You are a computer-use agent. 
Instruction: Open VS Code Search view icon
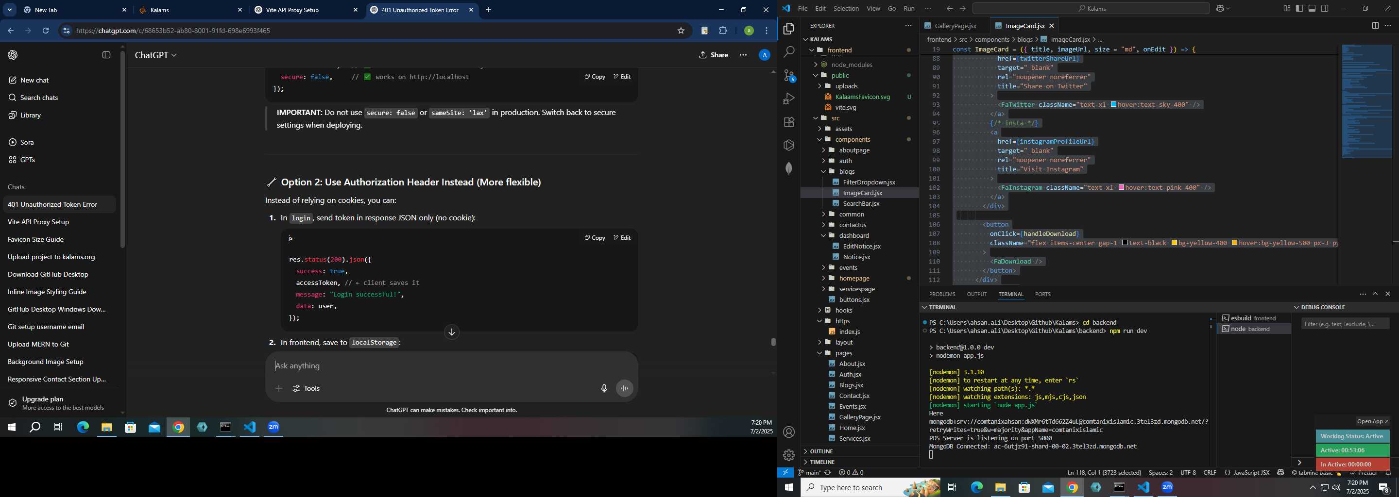click(788, 52)
